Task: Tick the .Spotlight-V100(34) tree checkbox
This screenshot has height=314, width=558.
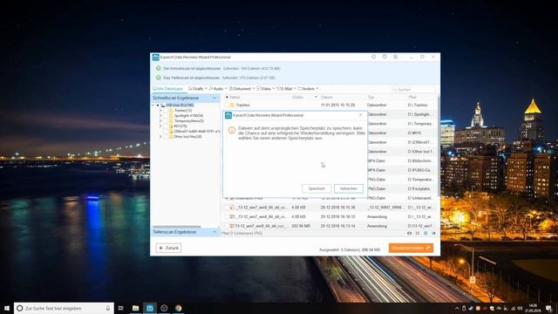Action: coord(166,116)
